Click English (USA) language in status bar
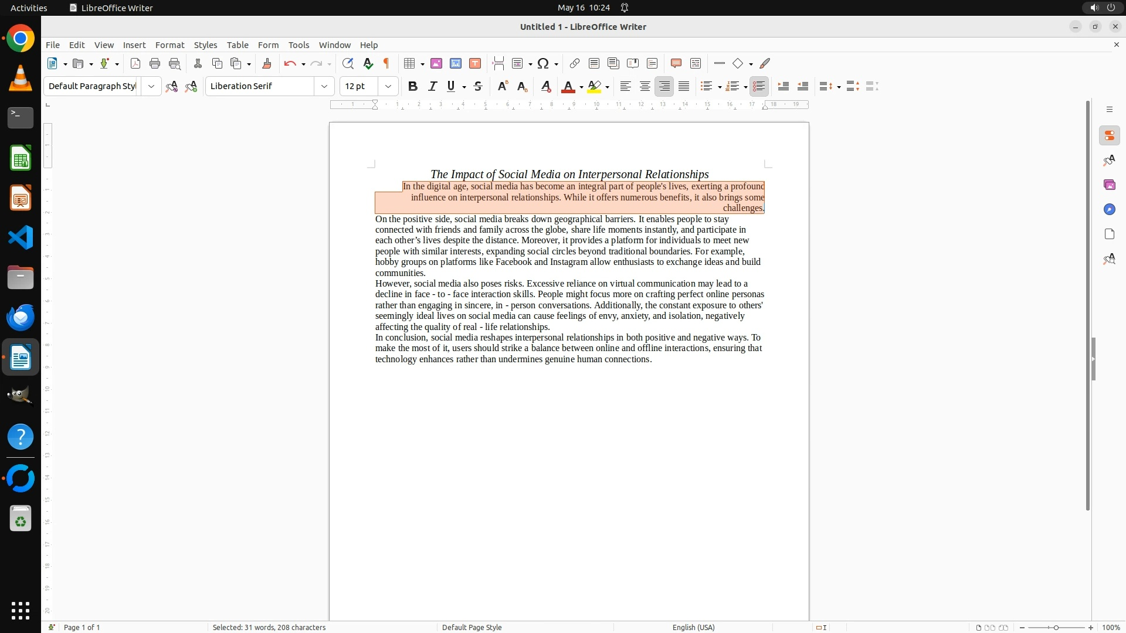Screen dimensions: 1126x633 [x=693, y=627]
